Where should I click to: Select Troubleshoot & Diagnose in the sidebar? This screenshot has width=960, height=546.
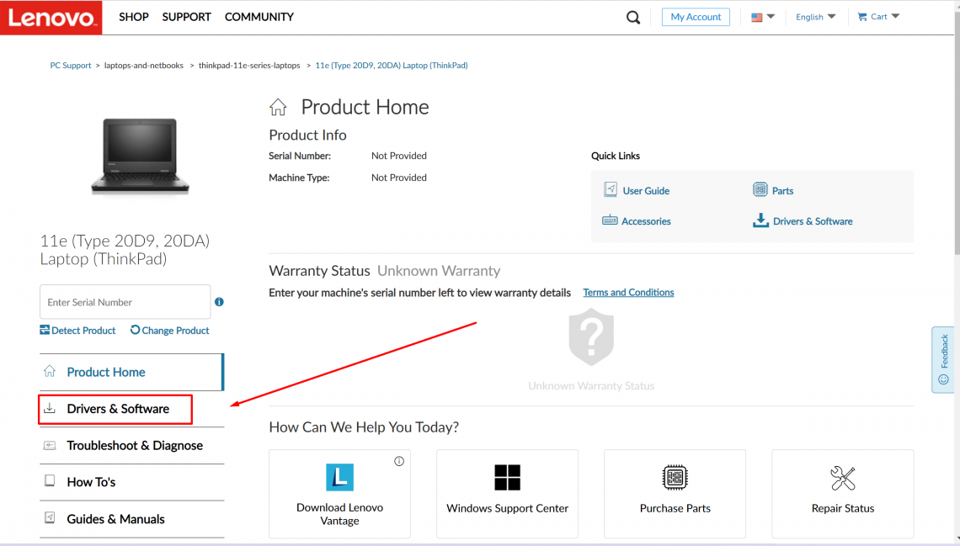tap(131, 446)
